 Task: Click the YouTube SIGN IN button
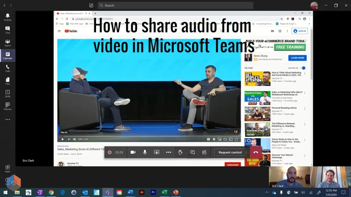[300, 31]
